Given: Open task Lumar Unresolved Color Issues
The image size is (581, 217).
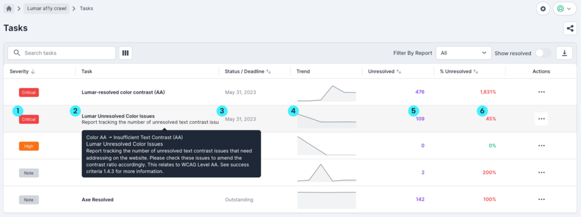Looking at the screenshot, I should click(118, 116).
